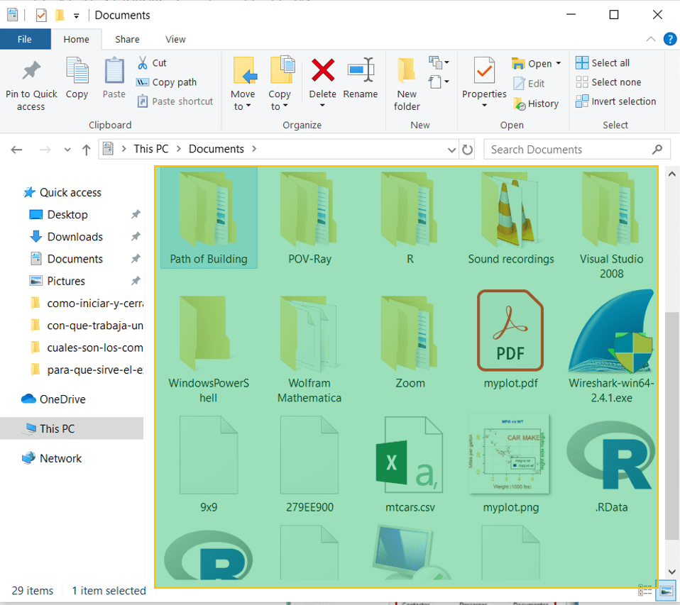Select the Zoom folder
This screenshot has width=680, height=605.
click(x=410, y=342)
